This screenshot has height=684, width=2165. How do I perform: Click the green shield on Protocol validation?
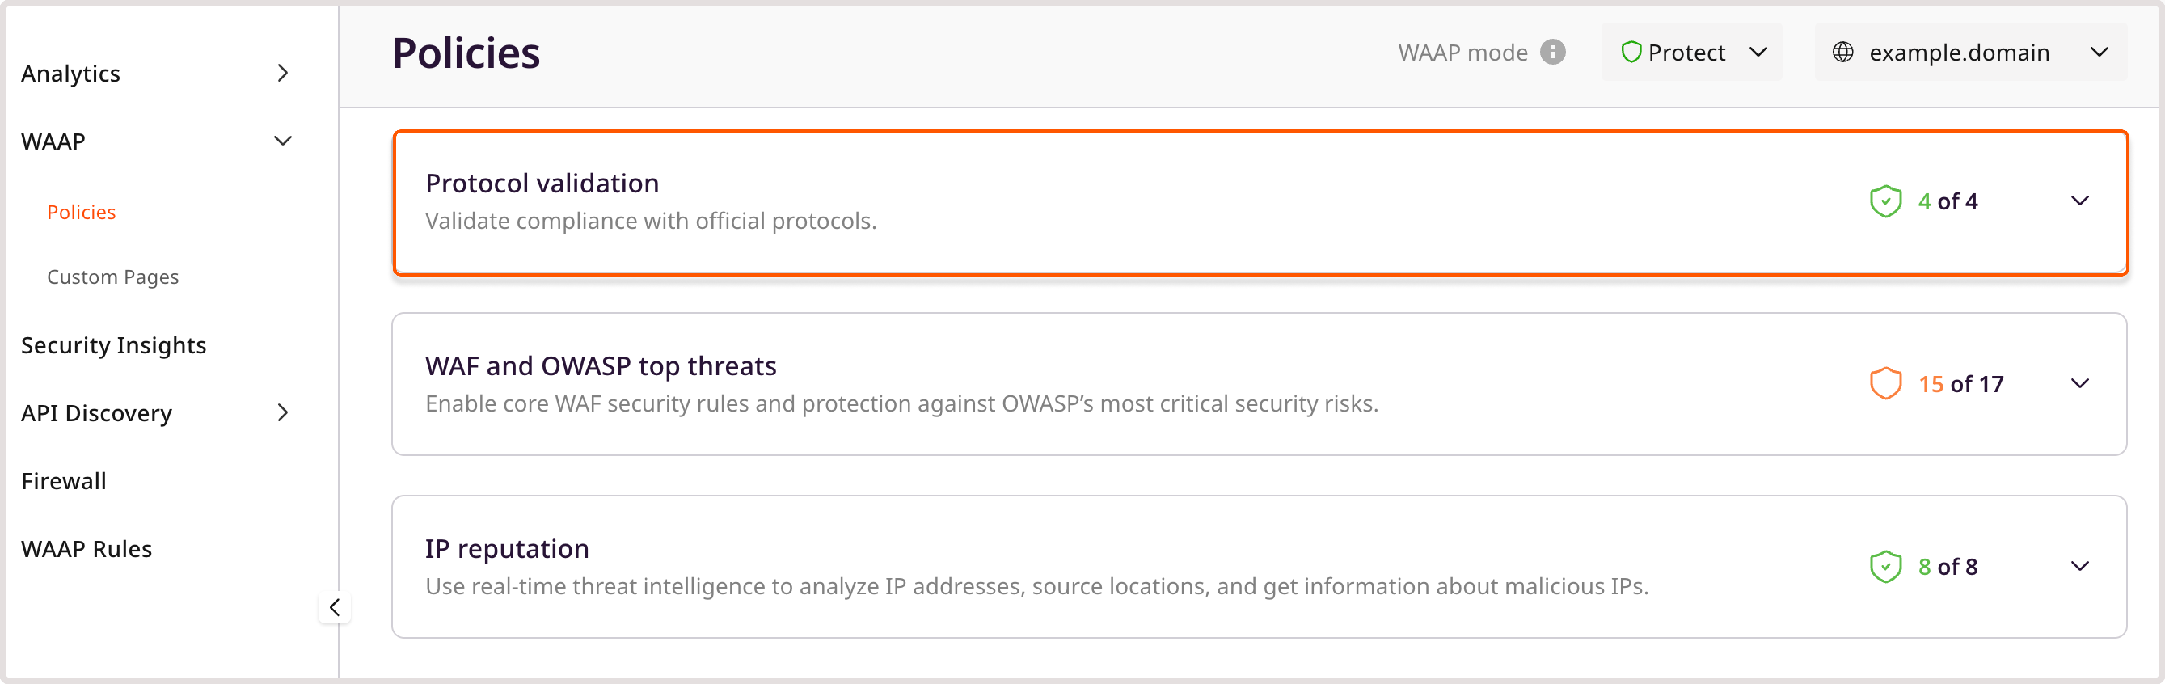coord(1885,201)
